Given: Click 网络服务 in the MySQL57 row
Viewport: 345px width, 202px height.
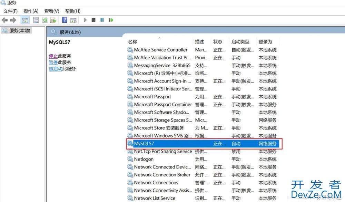Looking at the screenshot, I should (x=267, y=144).
